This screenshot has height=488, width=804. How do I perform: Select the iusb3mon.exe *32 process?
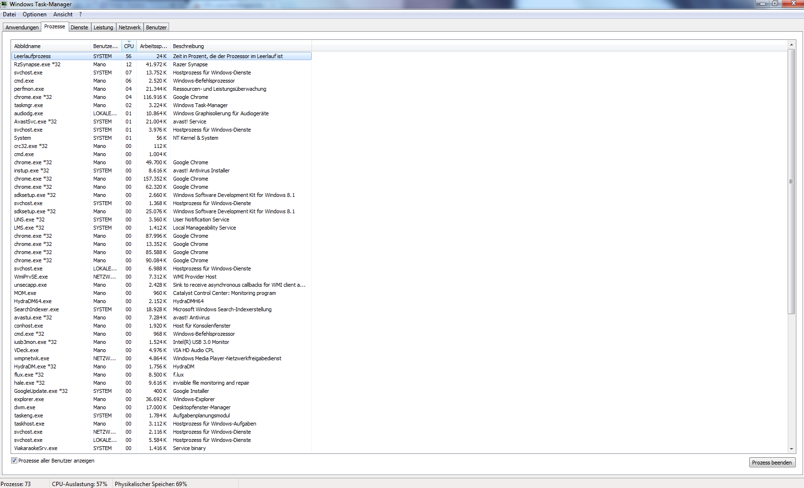tap(161, 342)
